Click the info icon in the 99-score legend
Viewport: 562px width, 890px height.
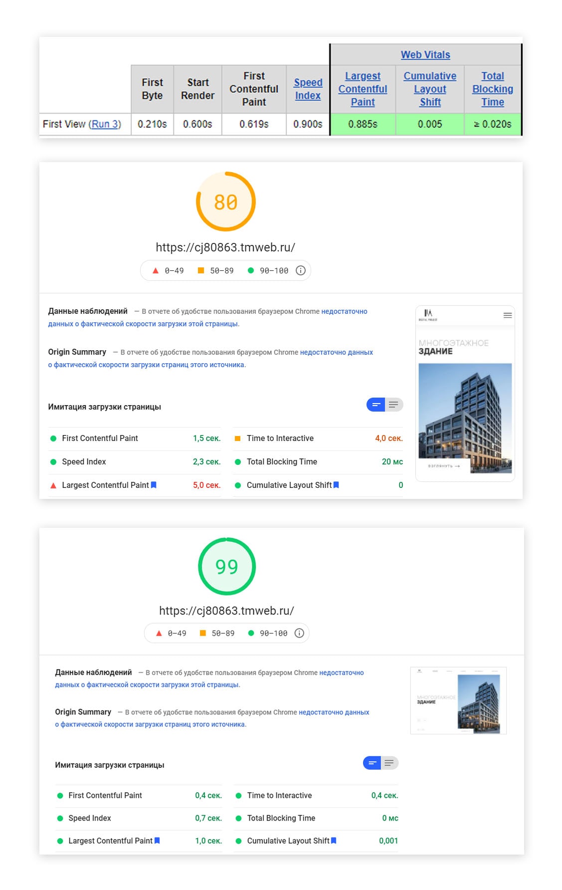tap(299, 633)
